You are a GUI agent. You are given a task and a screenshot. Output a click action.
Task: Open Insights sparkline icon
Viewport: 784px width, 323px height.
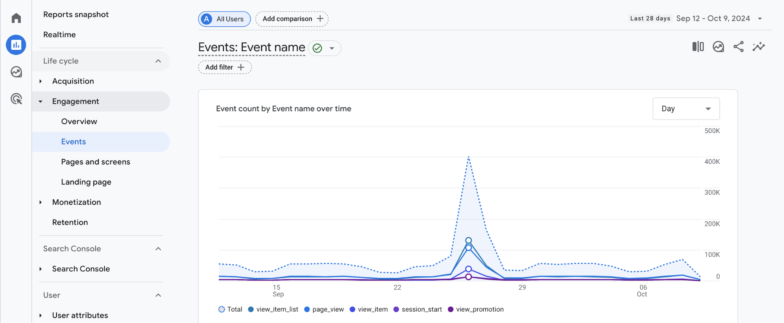[759, 47]
